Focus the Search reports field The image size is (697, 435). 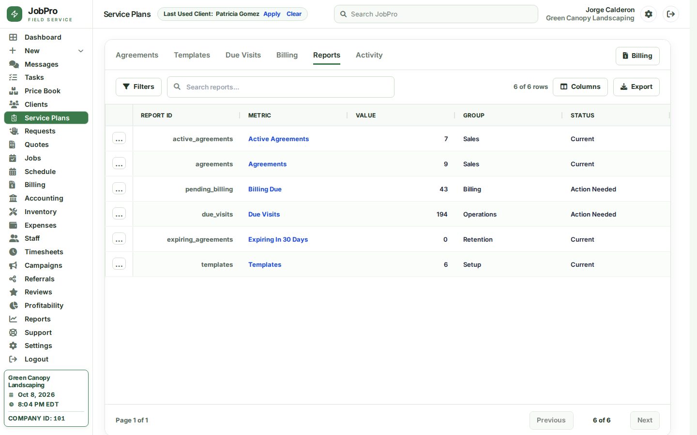(x=281, y=87)
